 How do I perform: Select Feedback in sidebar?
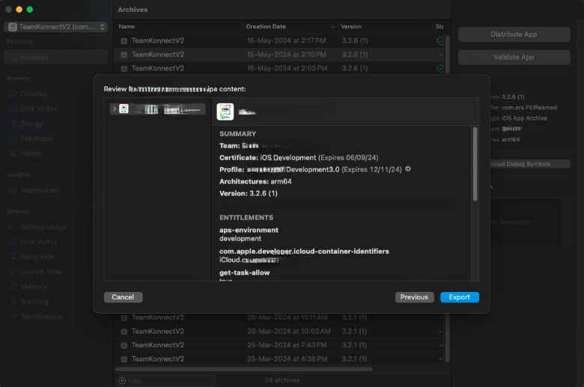click(36, 138)
